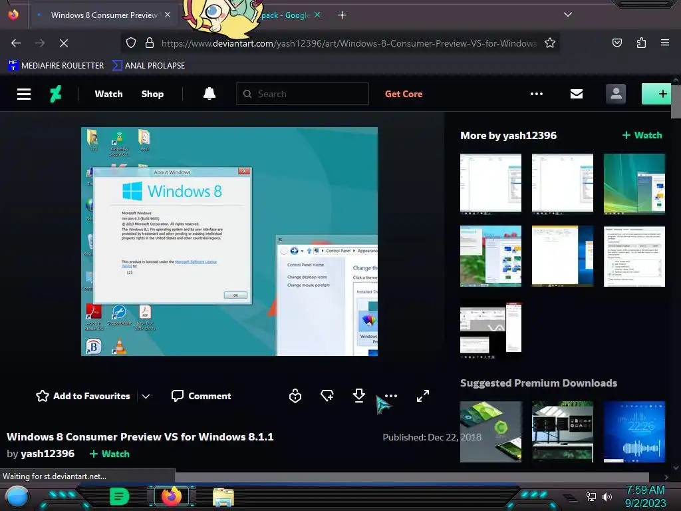681x511 pixels.
Task: Open Firefox Pocket save icon
Action: (x=616, y=43)
